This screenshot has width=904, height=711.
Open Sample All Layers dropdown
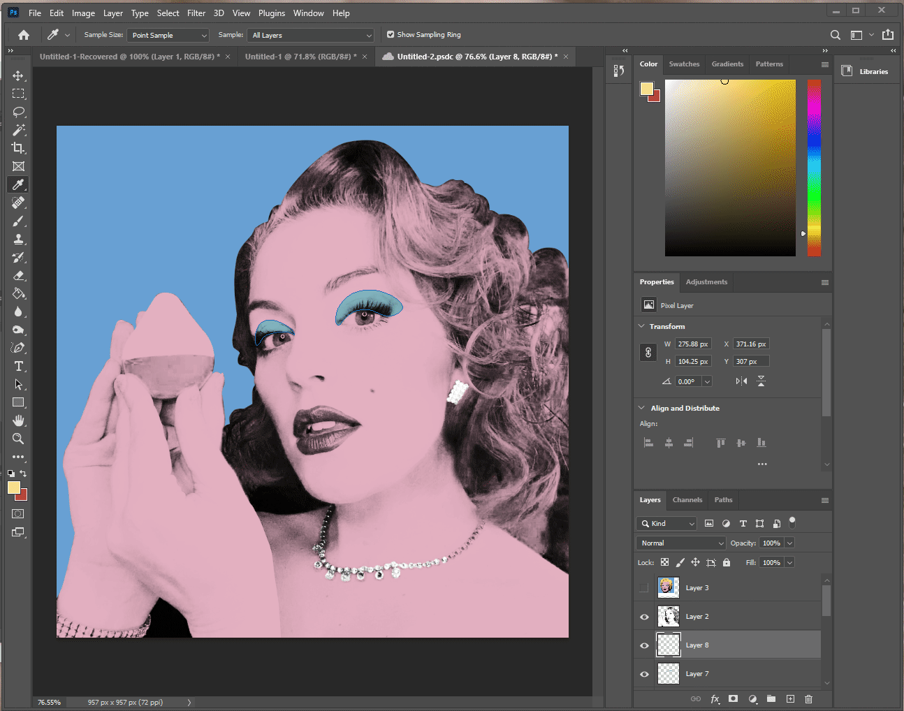point(312,35)
